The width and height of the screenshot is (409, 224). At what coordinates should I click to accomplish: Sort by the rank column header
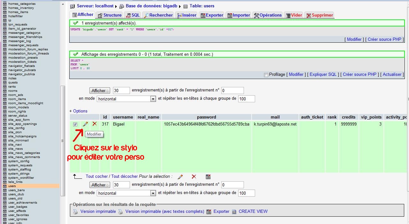(x=332, y=117)
